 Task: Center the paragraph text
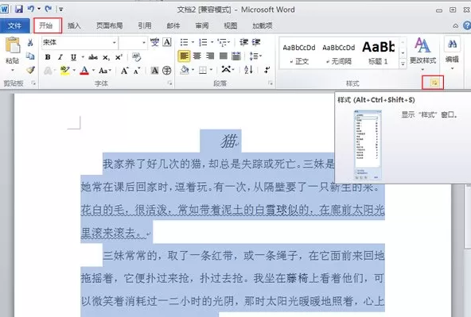click(197, 56)
